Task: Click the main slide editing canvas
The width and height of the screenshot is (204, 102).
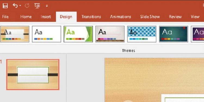Action: 154,80
